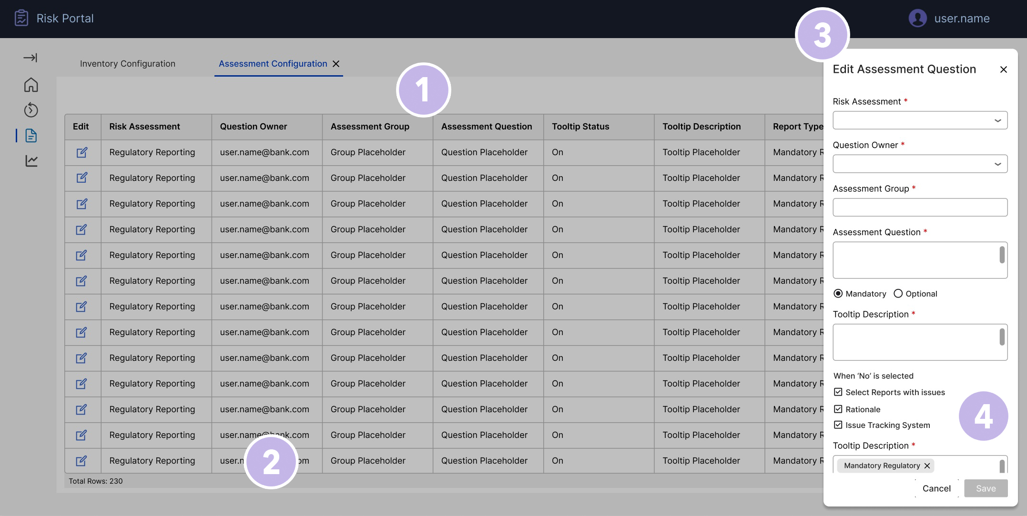
Task: Open the line chart icon in sidebar
Action: pos(31,161)
